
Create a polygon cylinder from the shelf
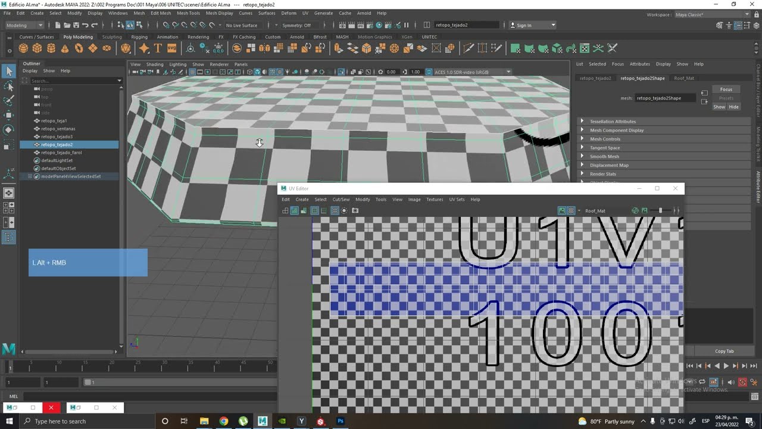click(51, 48)
